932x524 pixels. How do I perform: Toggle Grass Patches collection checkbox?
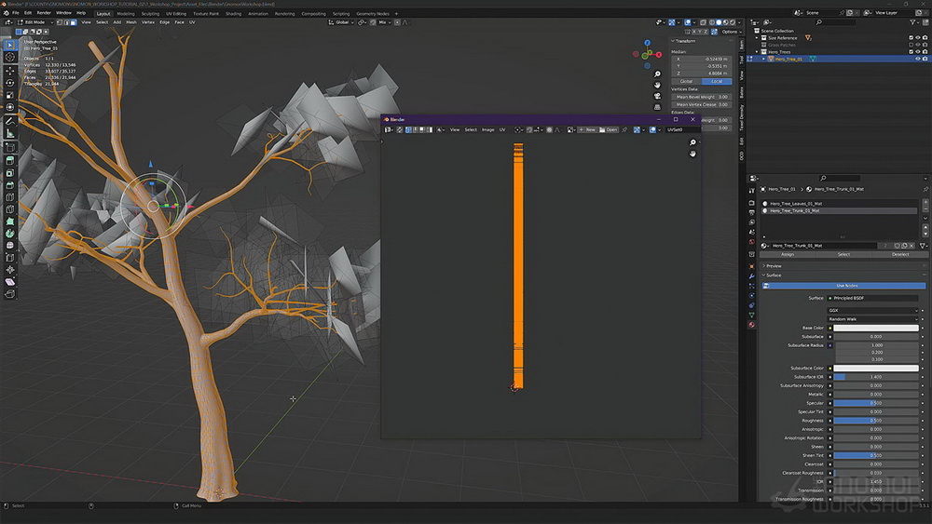tap(911, 45)
